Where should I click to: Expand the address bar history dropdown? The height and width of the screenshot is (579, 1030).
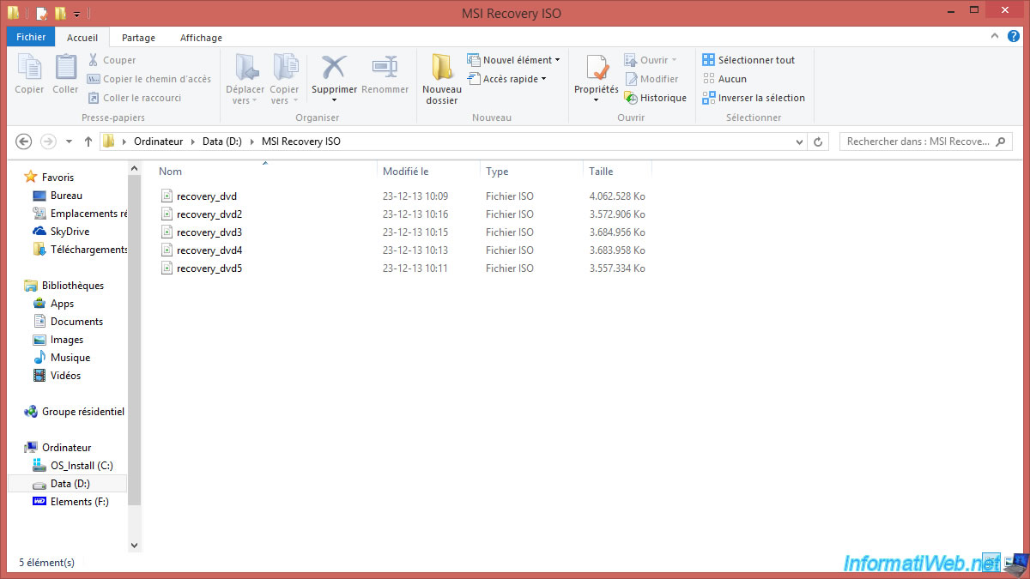click(799, 142)
